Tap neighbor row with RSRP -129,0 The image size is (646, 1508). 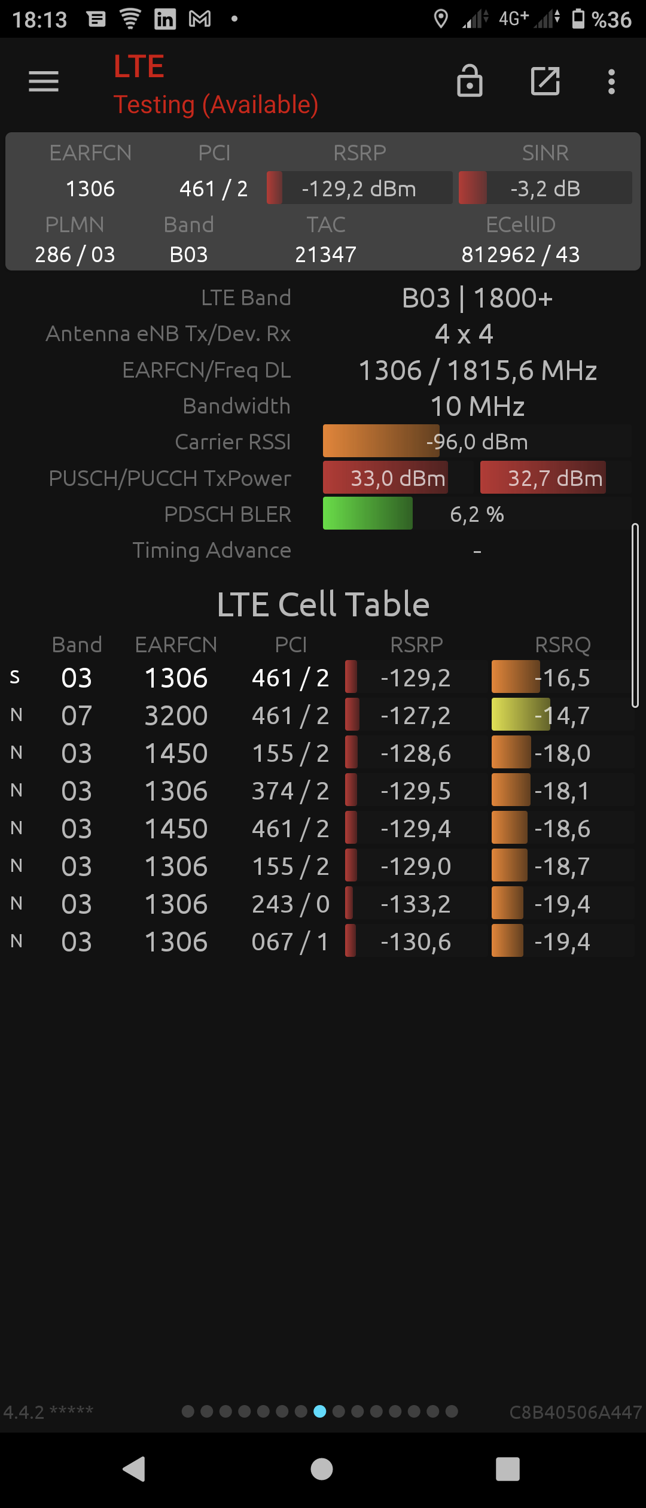pos(322,866)
